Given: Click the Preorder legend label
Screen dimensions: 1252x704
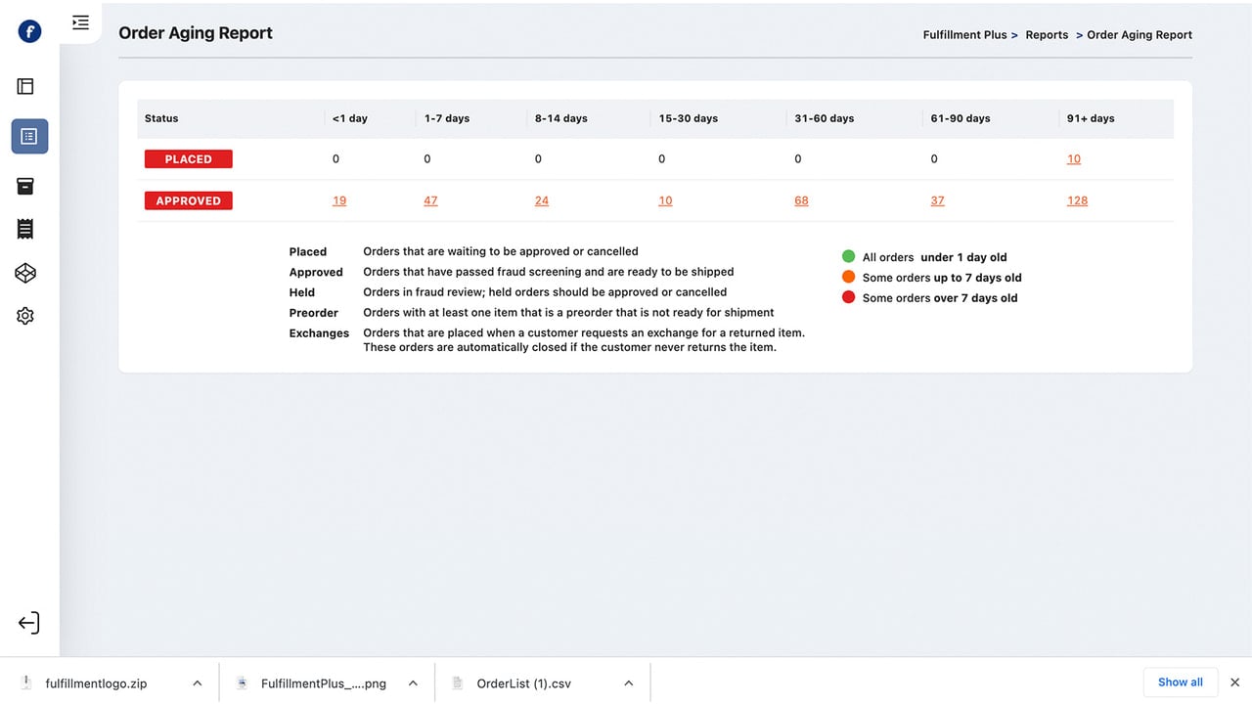Looking at the screenshot, I should tap(314, 313).
